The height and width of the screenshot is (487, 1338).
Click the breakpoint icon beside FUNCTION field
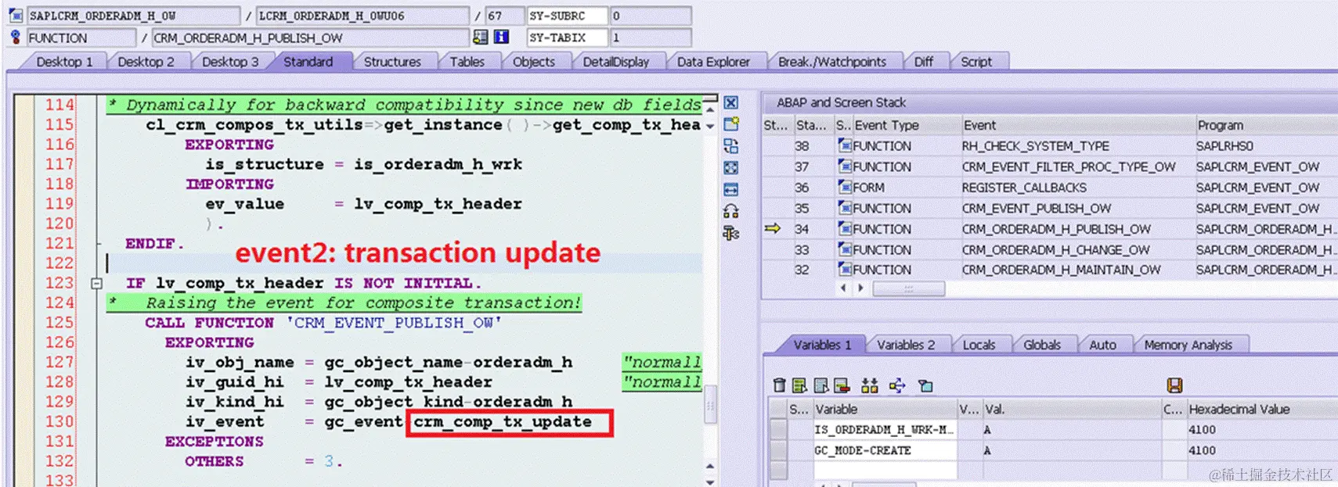click(15, 37)
